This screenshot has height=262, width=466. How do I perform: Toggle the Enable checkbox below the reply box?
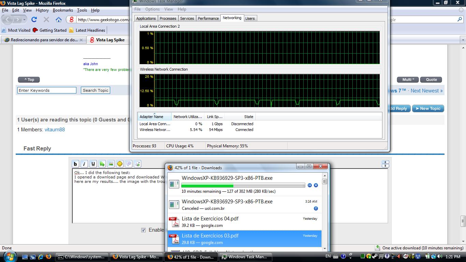[x=144, y=230]
